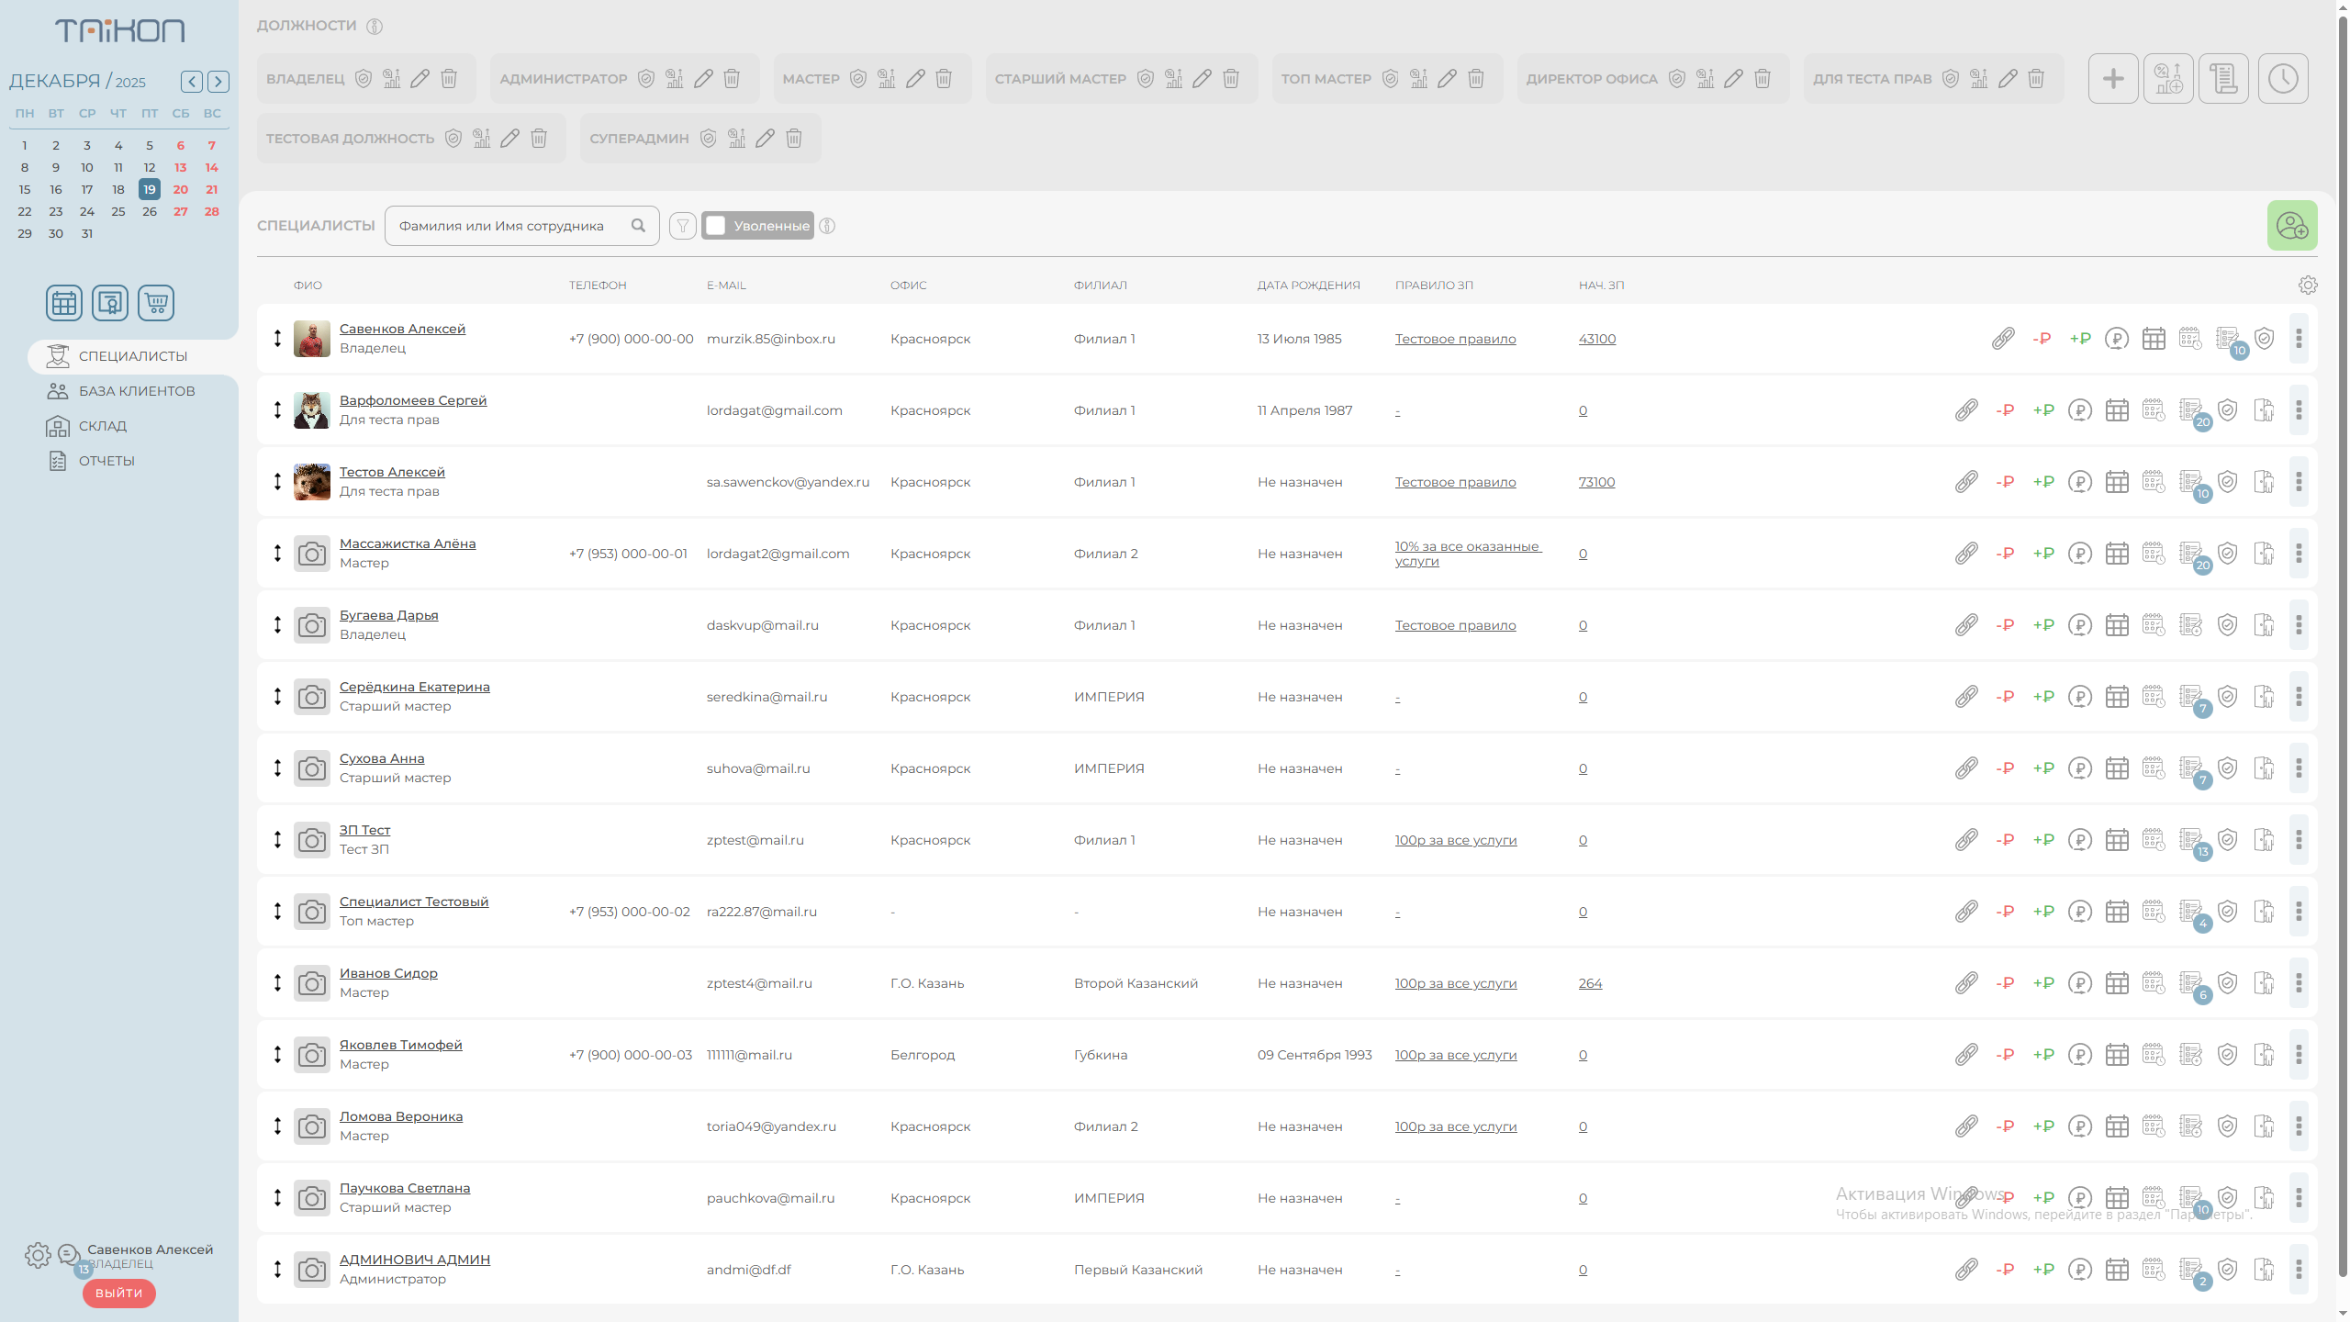Click the link chain icon for Савенков Алексей

pyautogui.click(x=2003, y=339)
